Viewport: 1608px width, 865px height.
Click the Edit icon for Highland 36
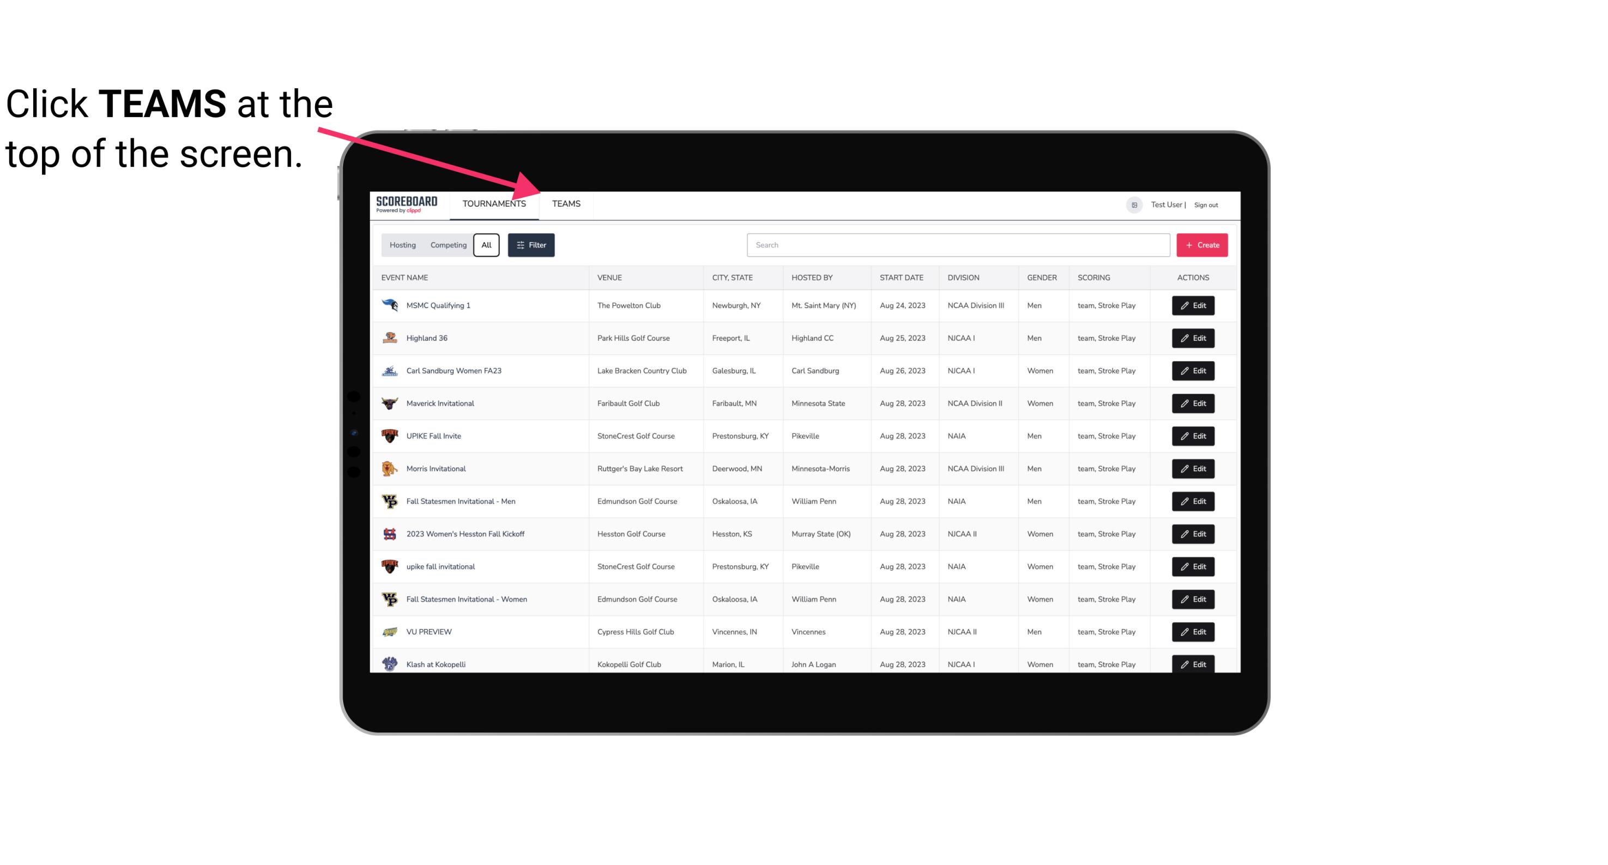click(x=1193, y=338)
